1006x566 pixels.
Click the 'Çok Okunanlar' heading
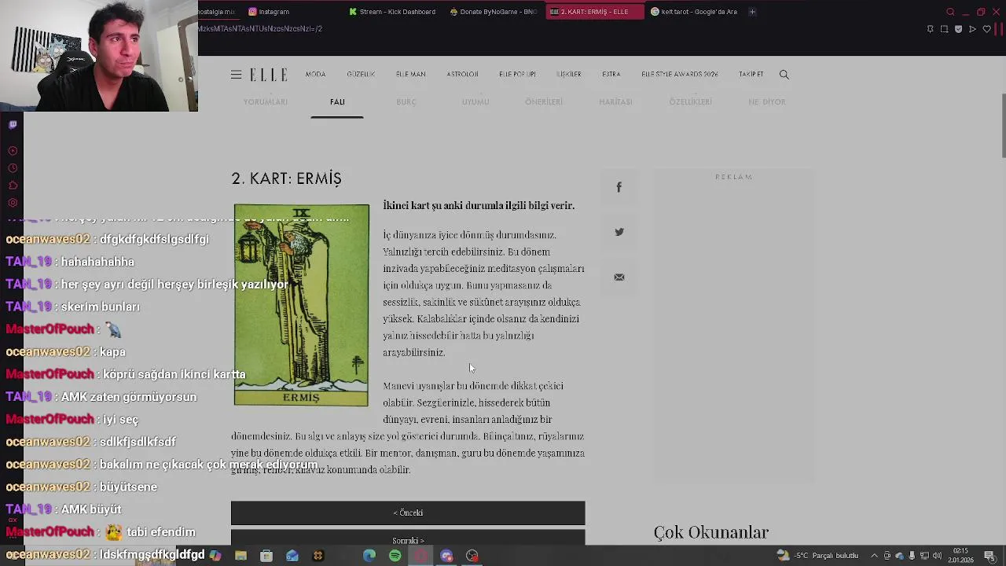(x=711, y=532)
